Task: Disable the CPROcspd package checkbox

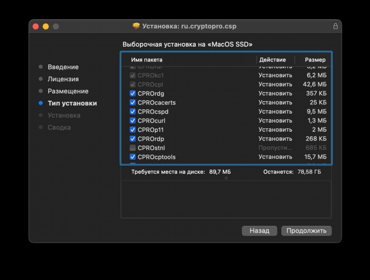Action: [x=133, y=112]
